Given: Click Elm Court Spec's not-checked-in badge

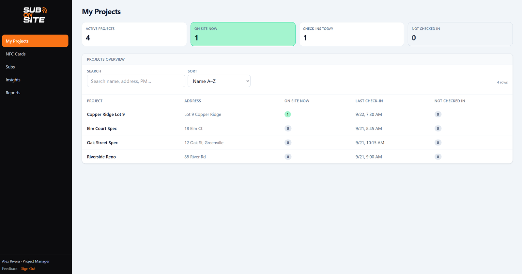Looking at the screenshot, I should [x=438, y=129].
